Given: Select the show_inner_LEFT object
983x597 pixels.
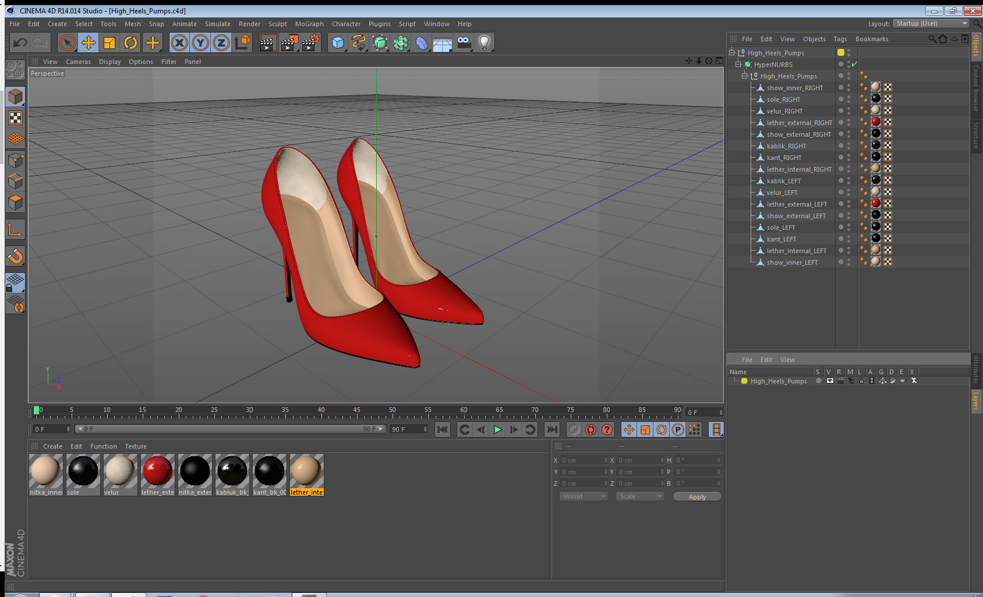Looking at the screenshot, I should [792, 262].
